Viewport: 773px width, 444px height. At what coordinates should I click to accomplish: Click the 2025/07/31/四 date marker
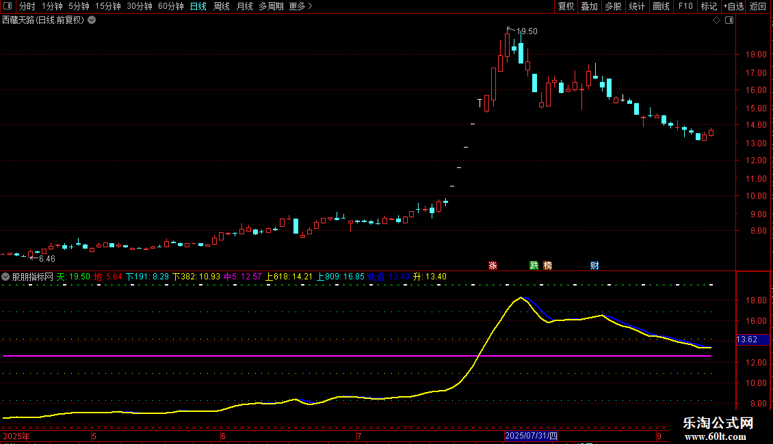tap(532, 436)
